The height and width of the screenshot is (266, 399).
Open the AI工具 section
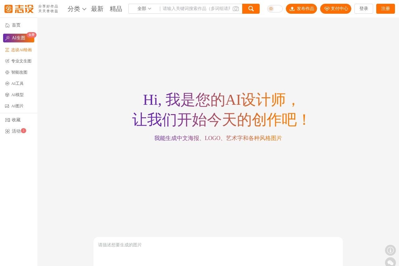coord(17,84)
